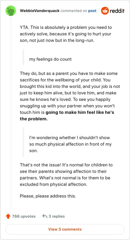The width and height of the screenshot is (130, 240).
Task: Click the gray quote bar beside 'my feelings'
Action: coord(23,57)
